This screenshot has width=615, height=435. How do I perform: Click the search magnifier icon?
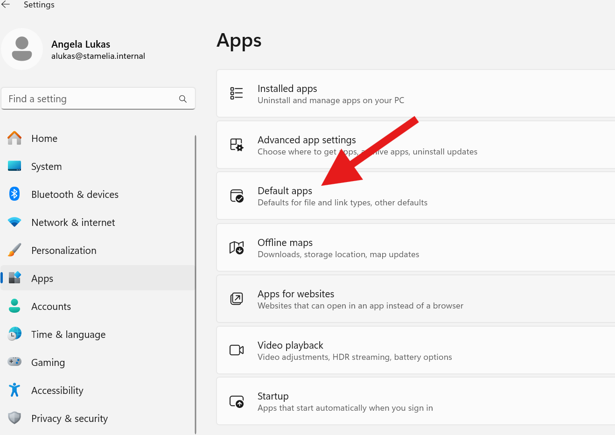[183, 99]
